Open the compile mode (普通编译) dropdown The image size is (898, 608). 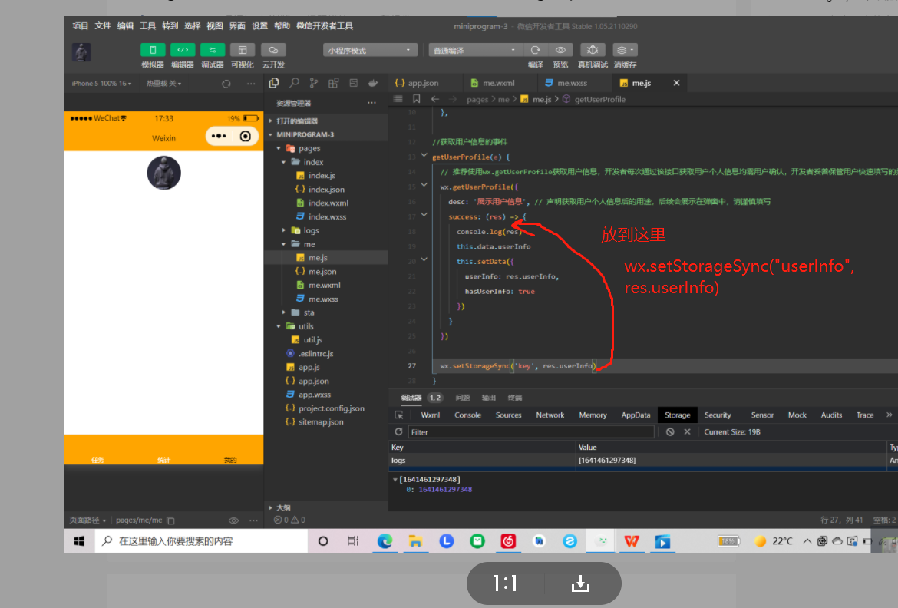474,51
